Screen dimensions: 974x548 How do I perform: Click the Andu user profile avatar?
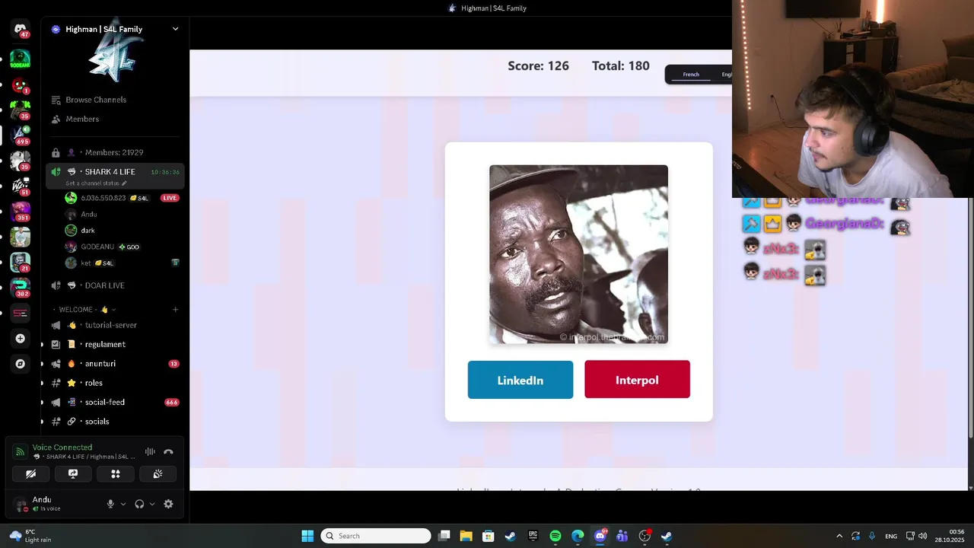coord(21,504)
